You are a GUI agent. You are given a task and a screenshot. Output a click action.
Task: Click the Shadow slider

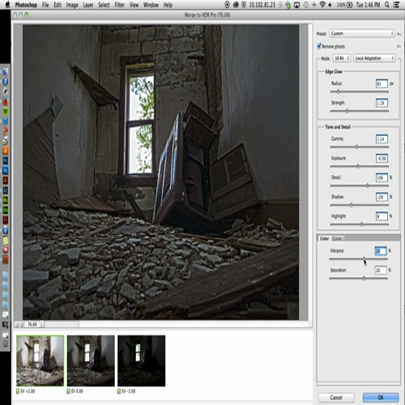tap(360, 205)
